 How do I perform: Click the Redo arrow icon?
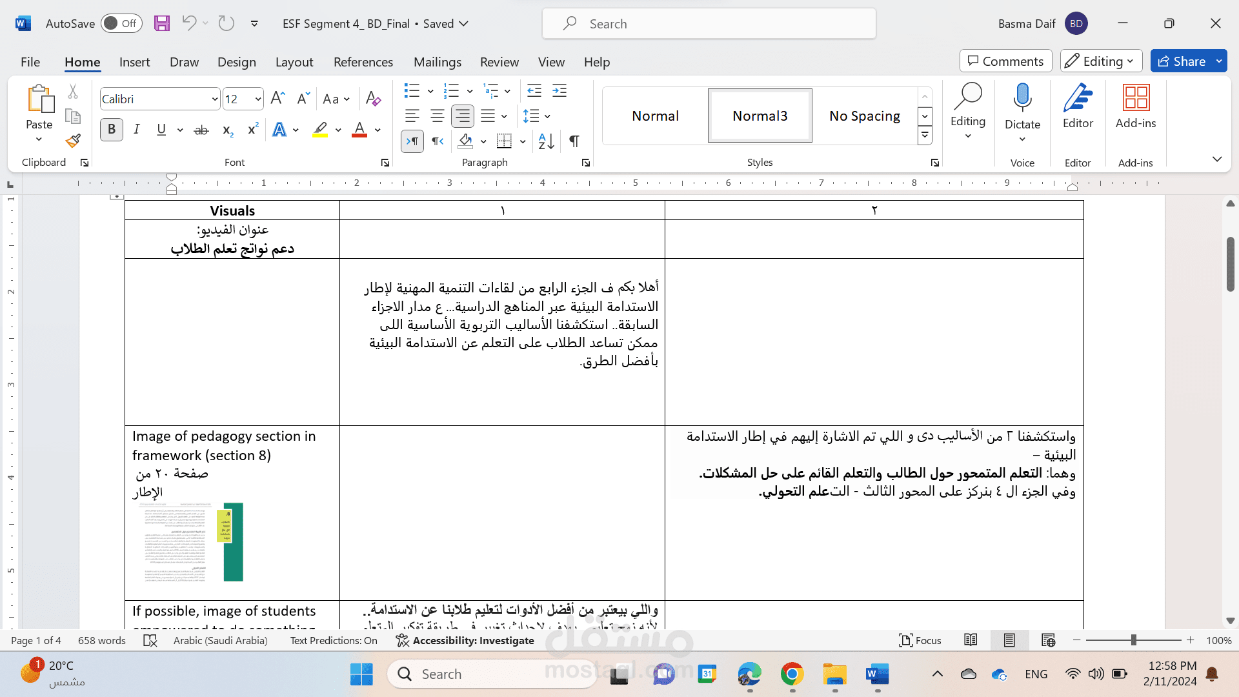click(x=226, y=23)
